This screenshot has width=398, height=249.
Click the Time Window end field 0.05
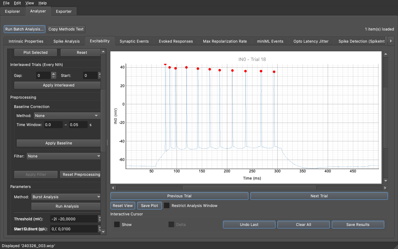[78, 125]
